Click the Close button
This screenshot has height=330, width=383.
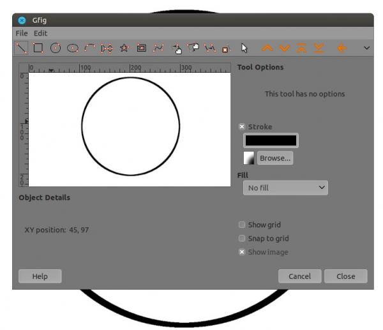click(345, 276)
